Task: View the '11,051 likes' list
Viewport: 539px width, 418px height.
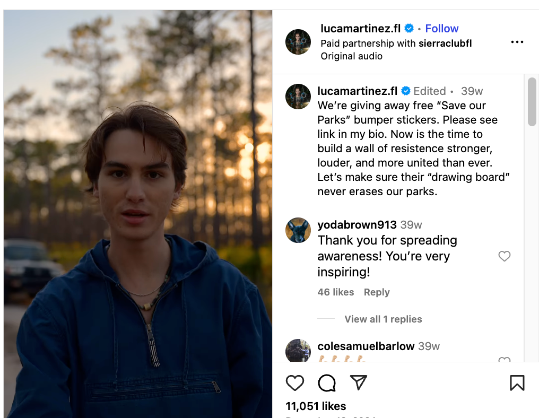Action: point(316,406)
